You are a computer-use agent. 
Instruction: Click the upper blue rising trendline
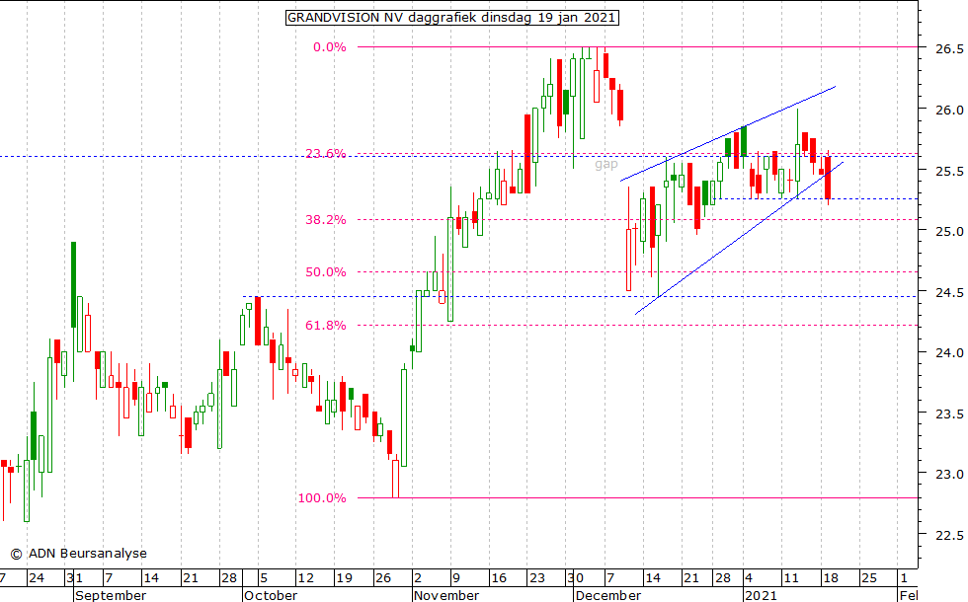click(x=729, y=133)
